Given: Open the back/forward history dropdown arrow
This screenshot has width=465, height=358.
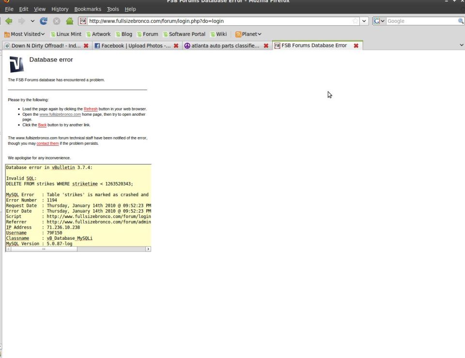Looking at the screenshot, I should point(32,21).
